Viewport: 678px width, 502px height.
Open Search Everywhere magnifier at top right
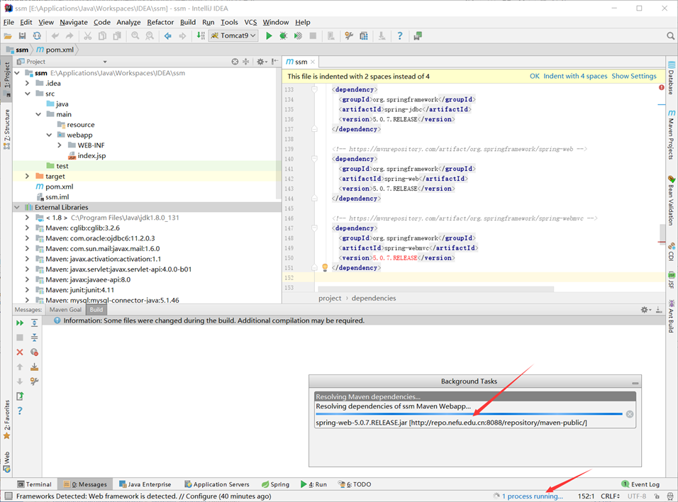671,36
